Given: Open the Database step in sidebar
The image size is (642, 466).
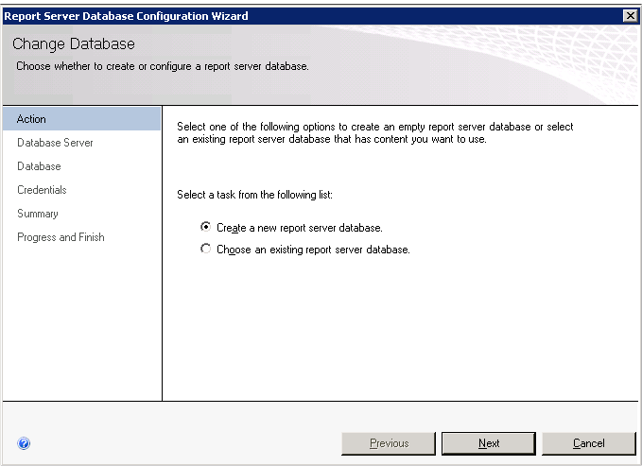Looking at the screenshot, I should coord(40,166).
